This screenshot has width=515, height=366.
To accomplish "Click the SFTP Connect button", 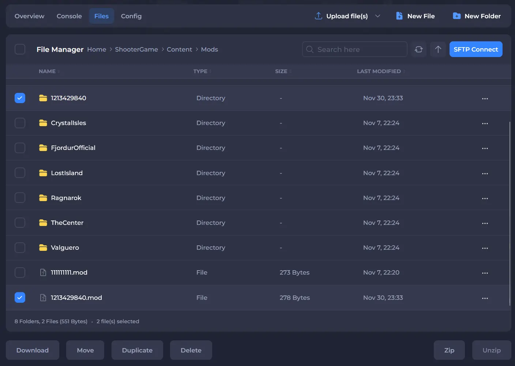I will pos(476,49).
